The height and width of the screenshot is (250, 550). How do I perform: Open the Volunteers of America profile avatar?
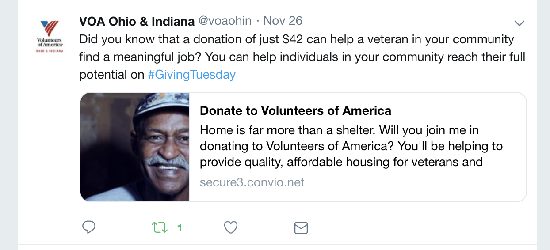[x=50, y=36]
